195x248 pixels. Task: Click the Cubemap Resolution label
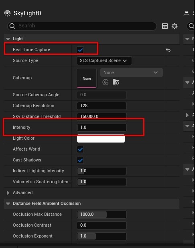pos(33,105)
